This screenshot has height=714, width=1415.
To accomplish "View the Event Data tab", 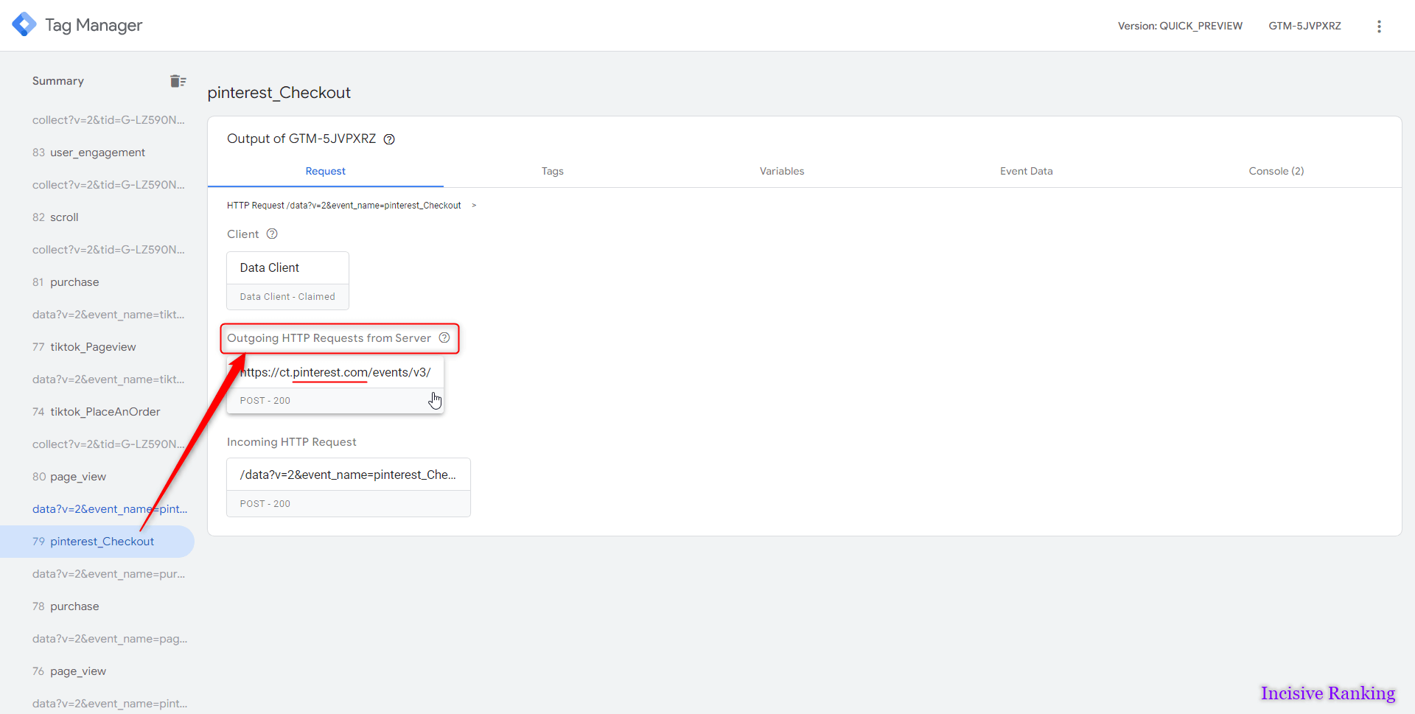I will pos(1026,171).
